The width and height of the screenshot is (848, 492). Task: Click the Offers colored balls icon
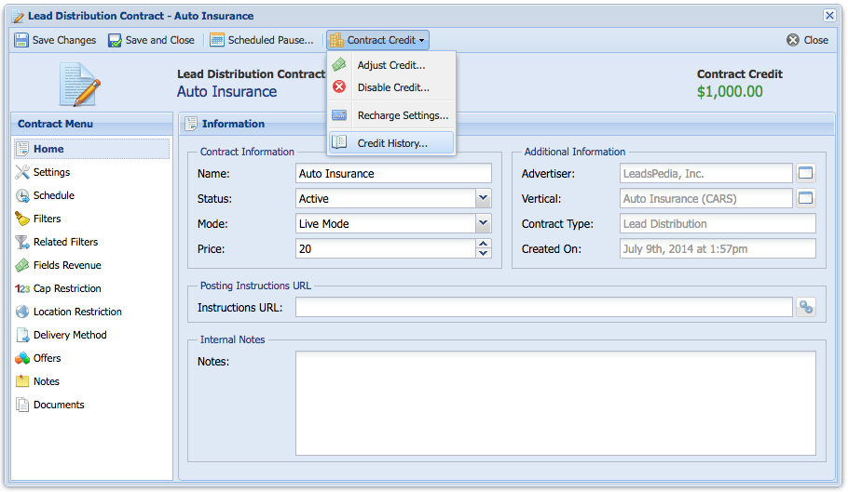(x=22, y=358)
